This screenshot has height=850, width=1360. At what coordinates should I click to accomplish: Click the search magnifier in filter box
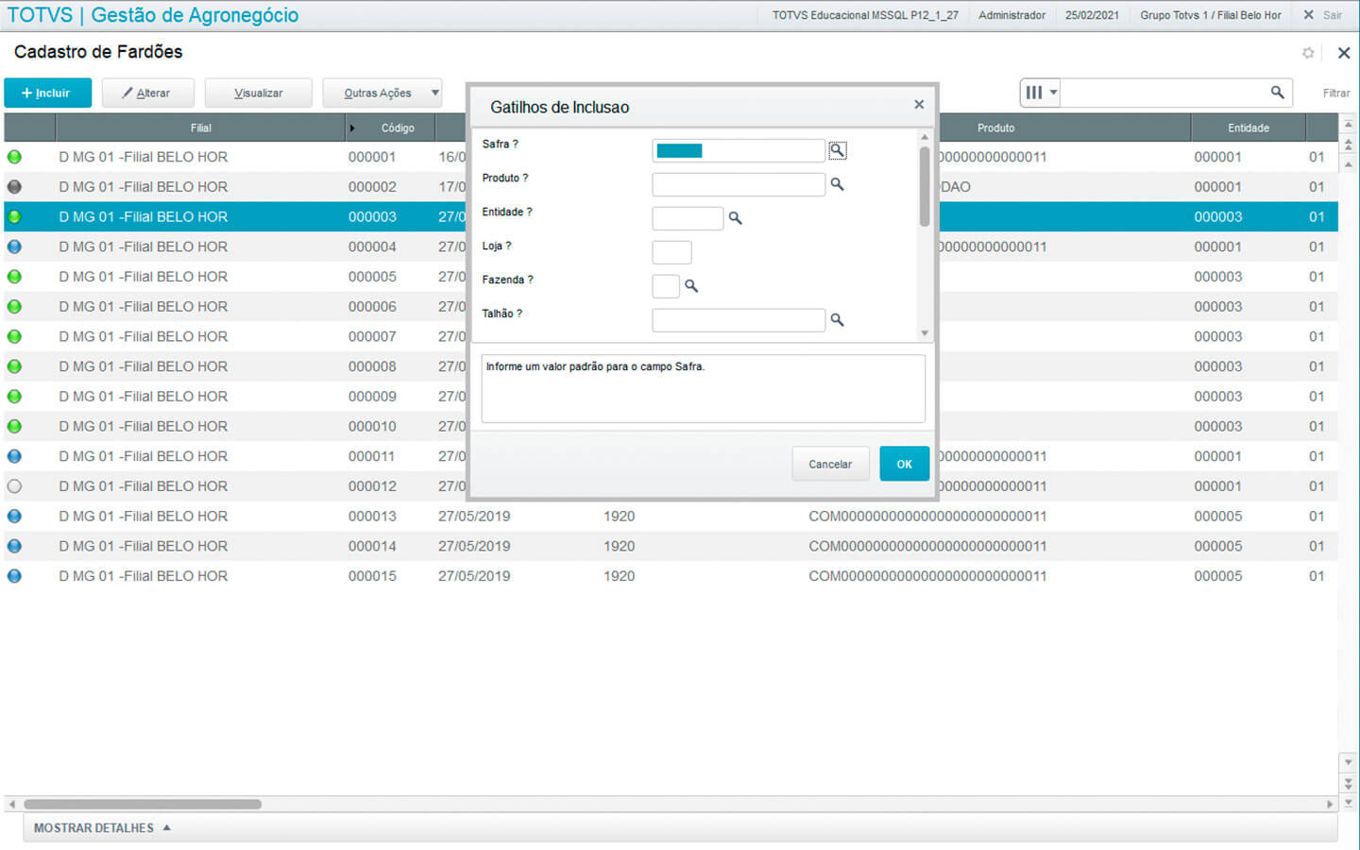coord(1277,93)
